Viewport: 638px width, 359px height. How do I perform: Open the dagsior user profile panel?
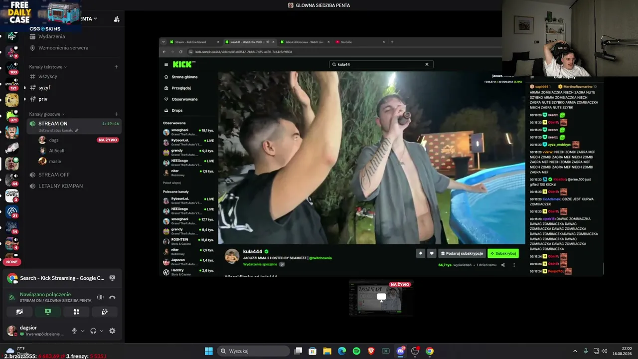point(35,331)
